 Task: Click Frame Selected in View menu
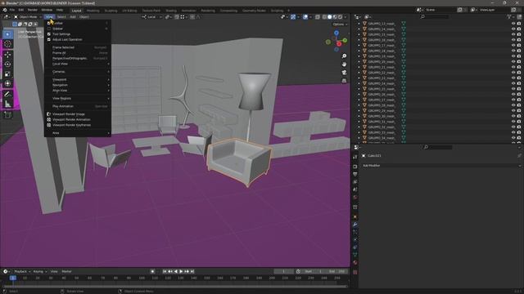click(x=77, y=47)
